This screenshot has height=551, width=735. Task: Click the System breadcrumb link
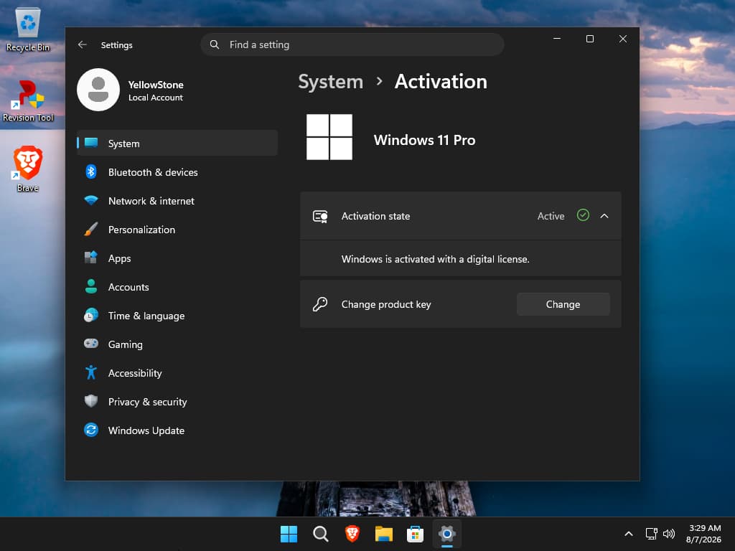[x=330, y=82]
